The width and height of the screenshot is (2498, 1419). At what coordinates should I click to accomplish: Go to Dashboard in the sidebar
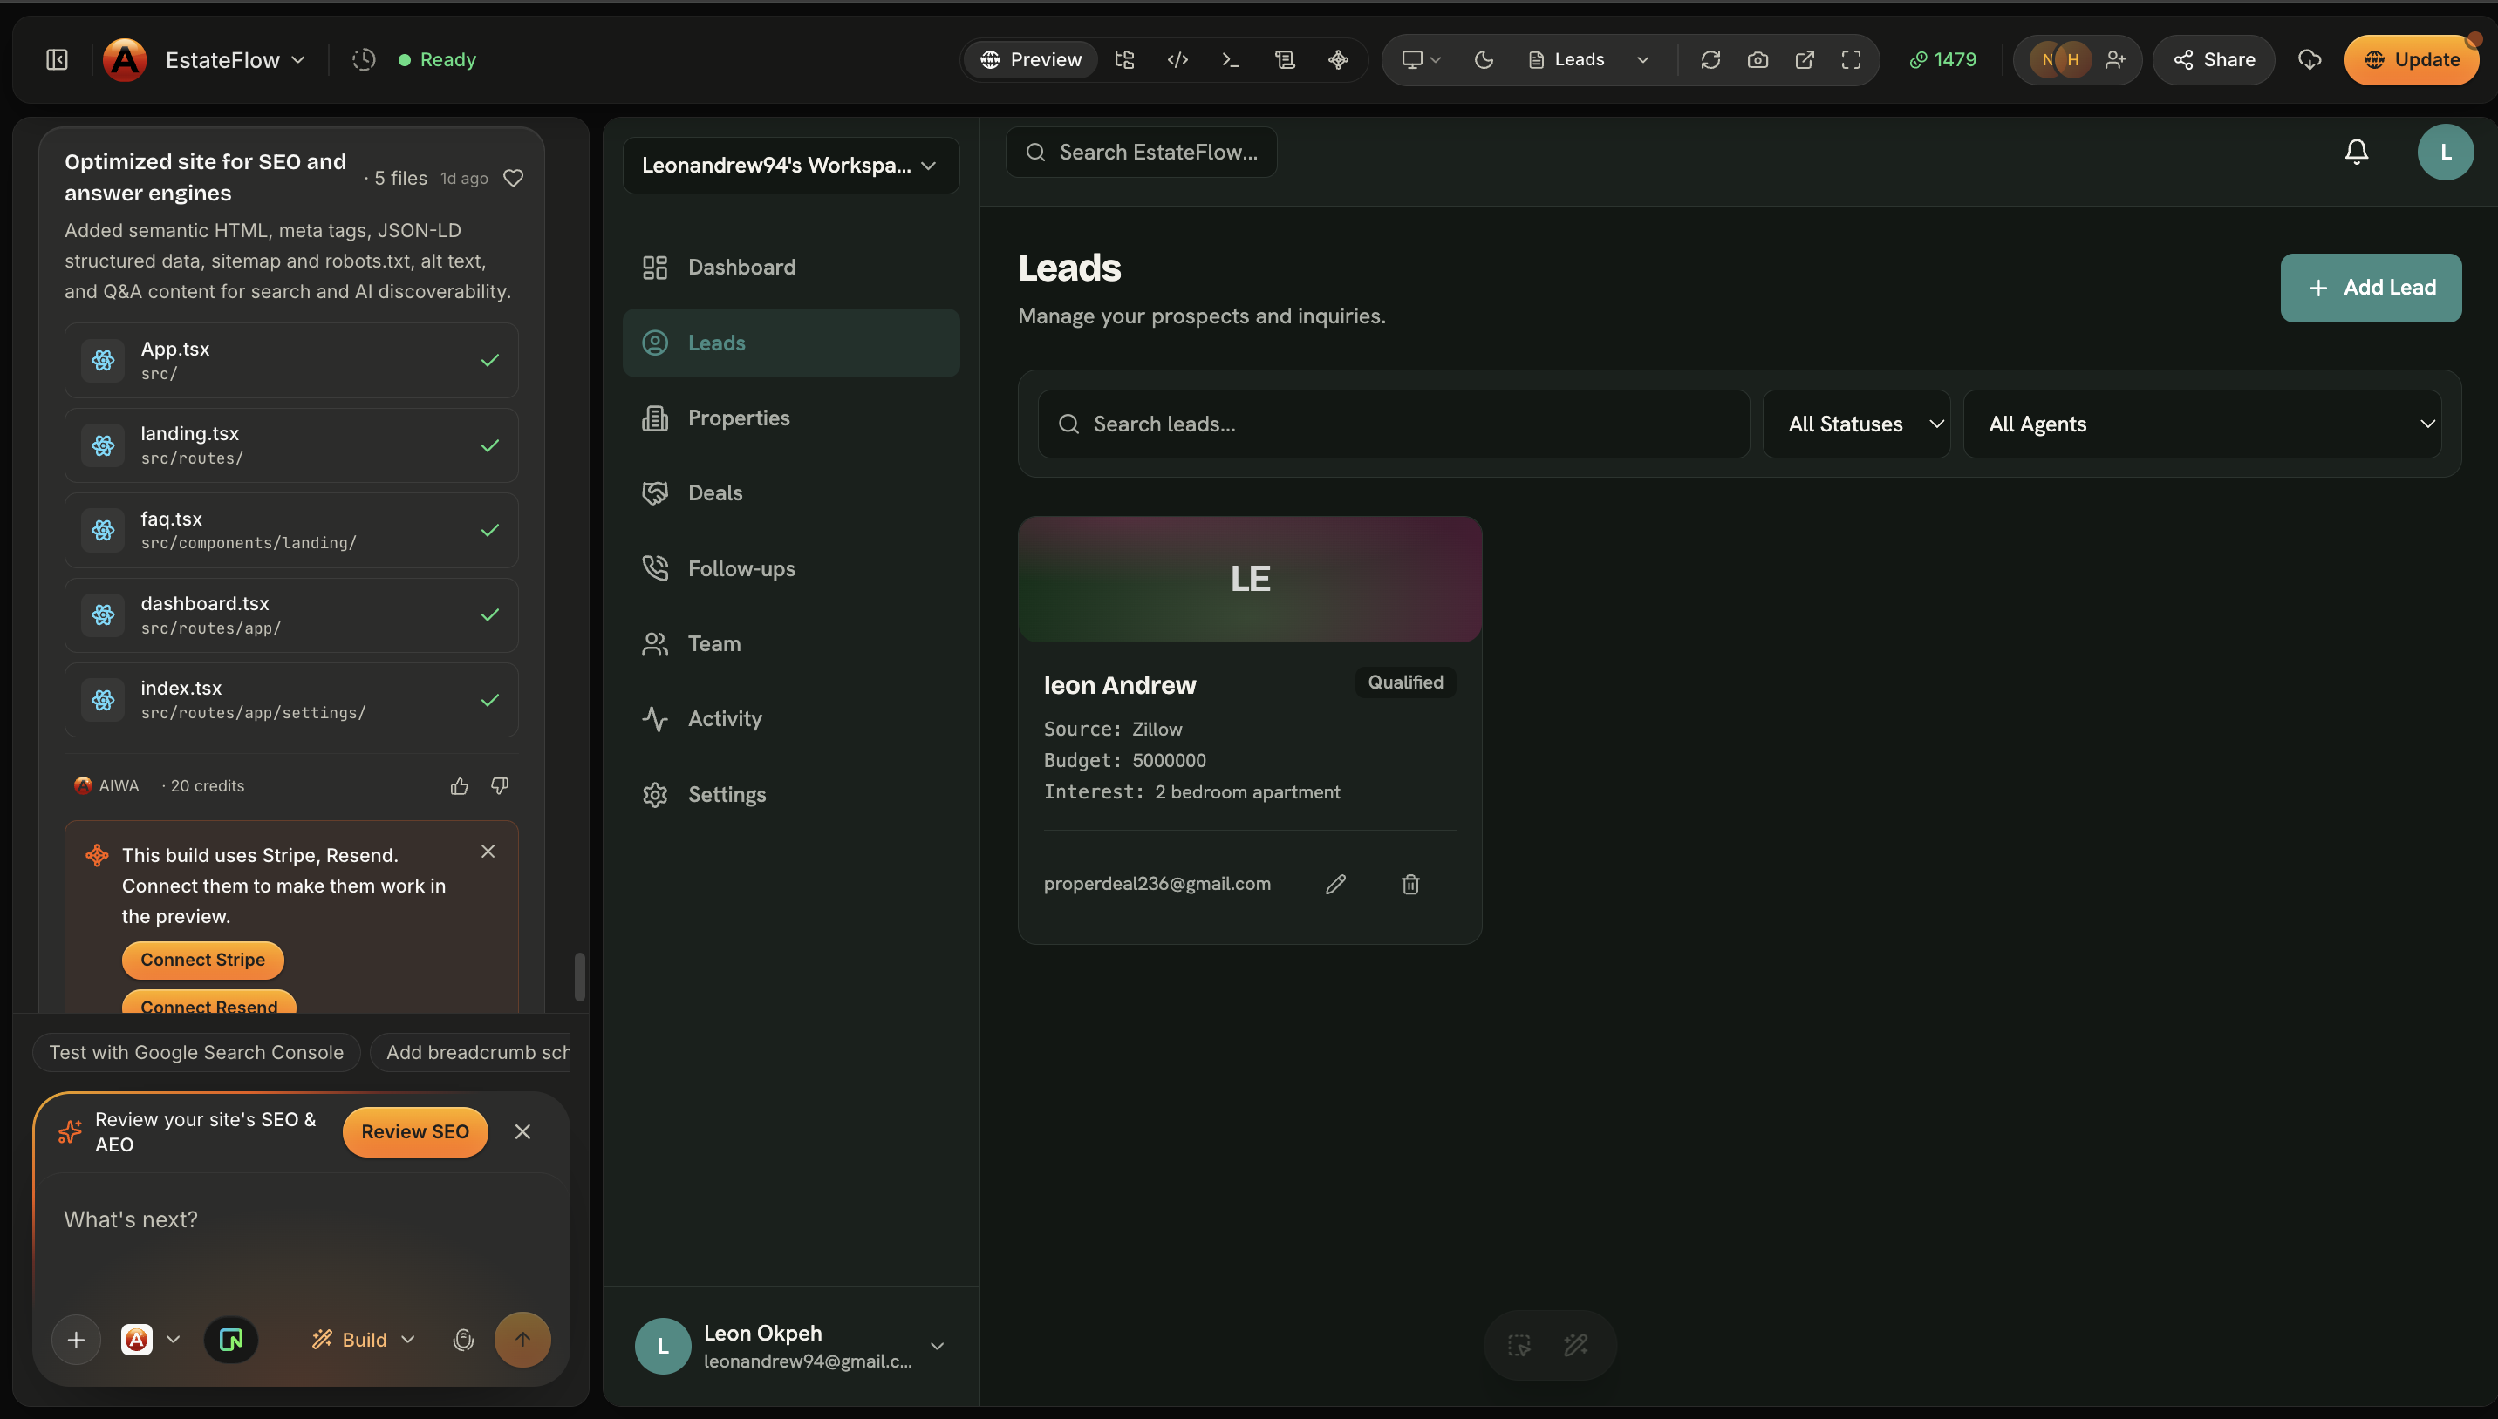[791, 267]
